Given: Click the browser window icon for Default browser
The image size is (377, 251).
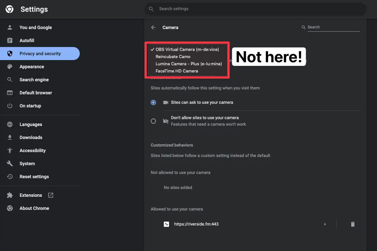Looking at the screenshot, I should [9, 93].
